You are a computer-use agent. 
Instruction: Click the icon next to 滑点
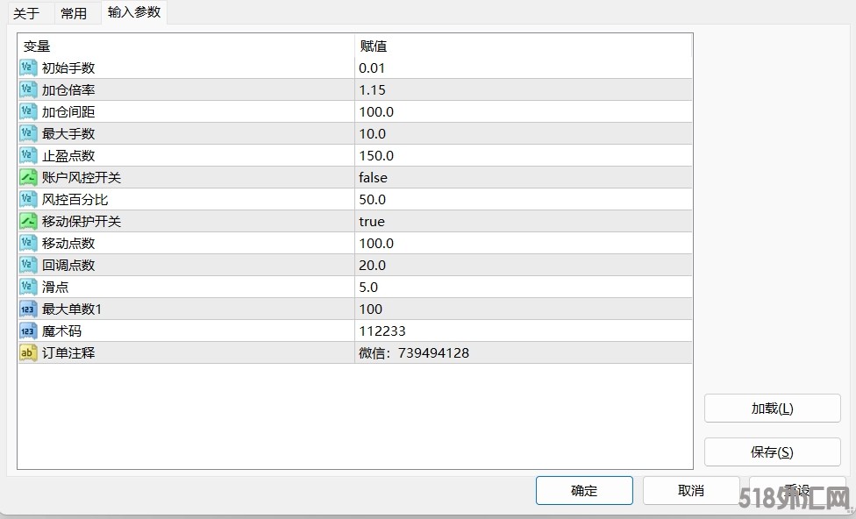(x=28, y=288)
